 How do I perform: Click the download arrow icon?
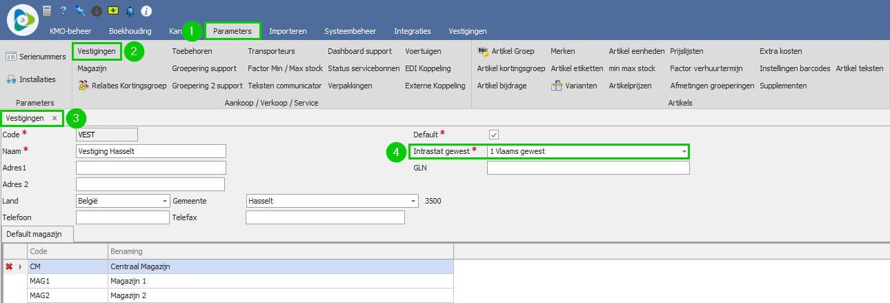[97, 11]
